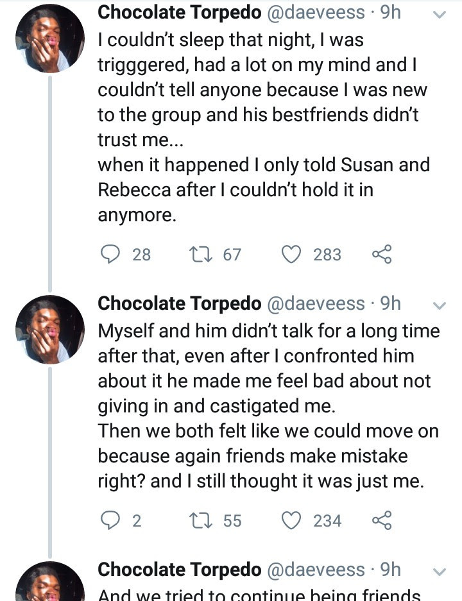Open the first tweet's caret dropdown menu
Image resolution: width=462 pixels, height=601 pixels.
click(440, 14)
